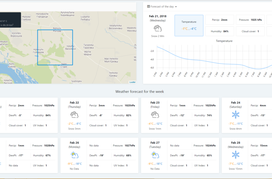Select the Temperature tile

click(189, 25)
